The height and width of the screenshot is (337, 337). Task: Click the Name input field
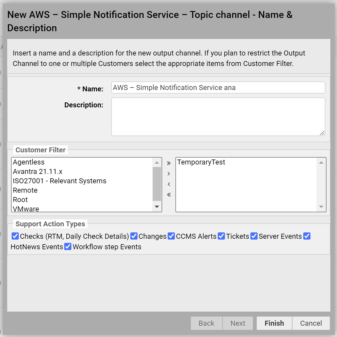tap(218, 87)
